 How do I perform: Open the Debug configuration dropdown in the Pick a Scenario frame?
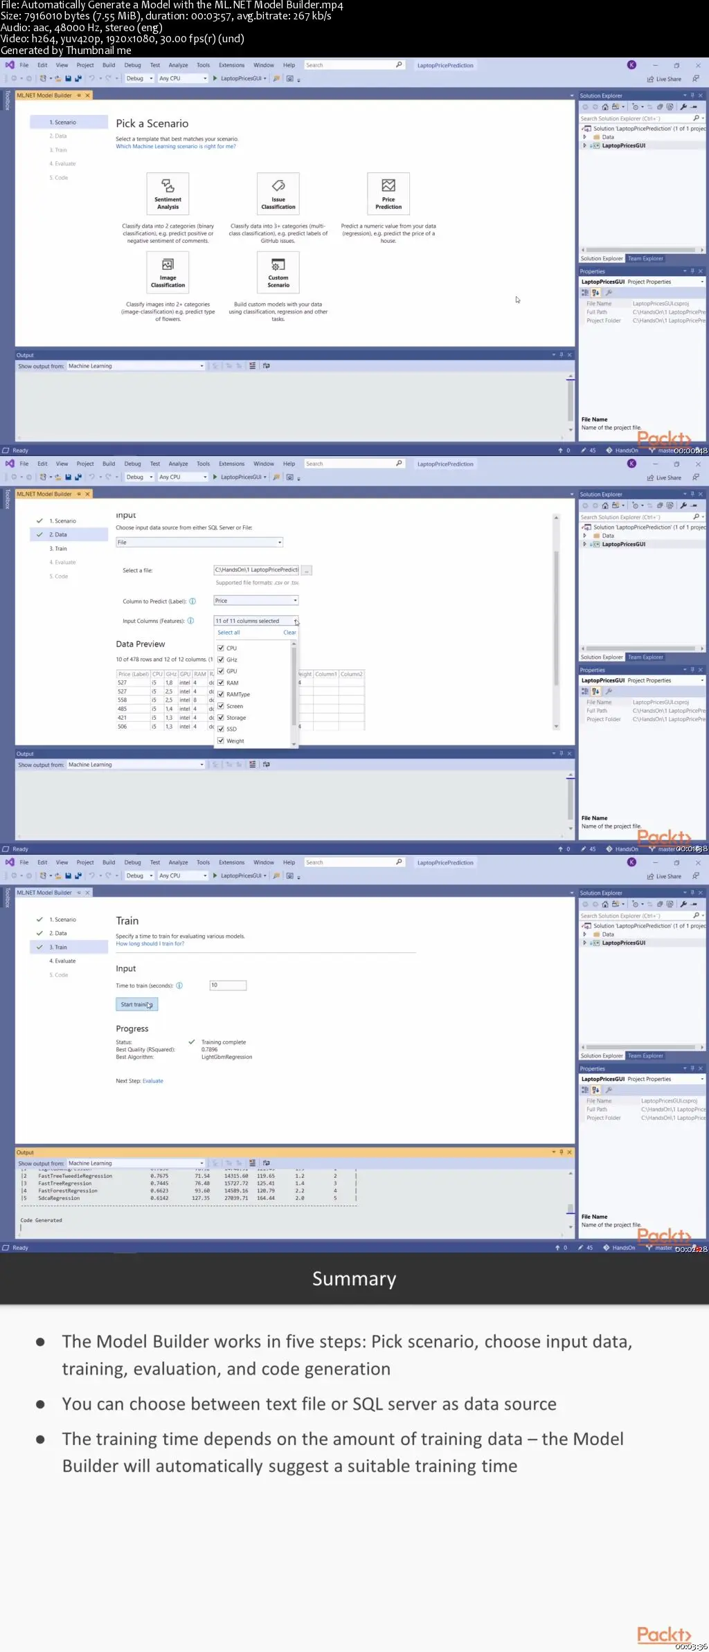tap(139, 78)
